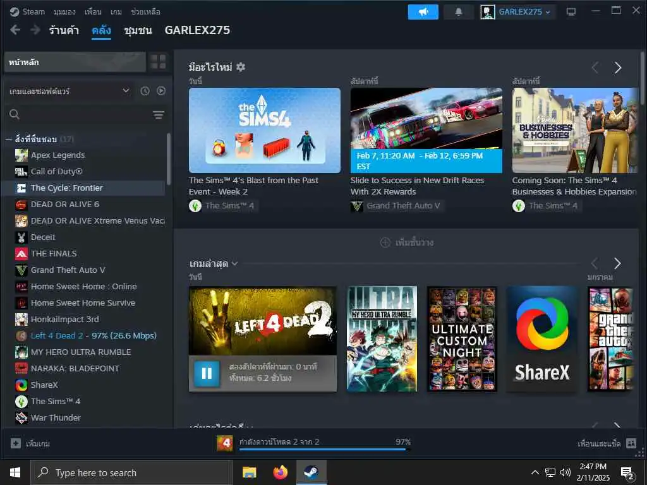
Task: Select Call of Duty in library list
Action: coord(84,172)
